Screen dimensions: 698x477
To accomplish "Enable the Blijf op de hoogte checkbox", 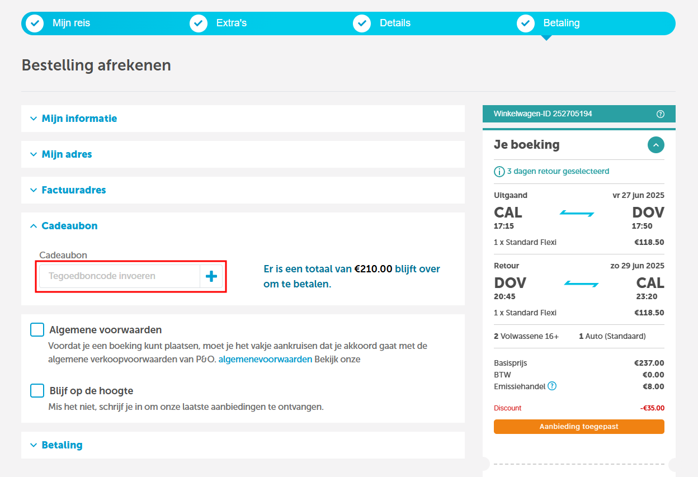I will pyautogui.click(x=37, y=390).
